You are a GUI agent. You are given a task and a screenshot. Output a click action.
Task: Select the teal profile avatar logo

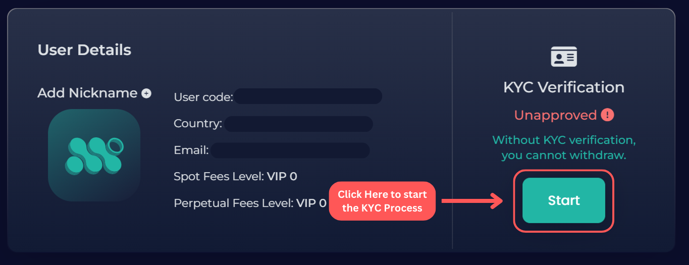click(94, 154)
